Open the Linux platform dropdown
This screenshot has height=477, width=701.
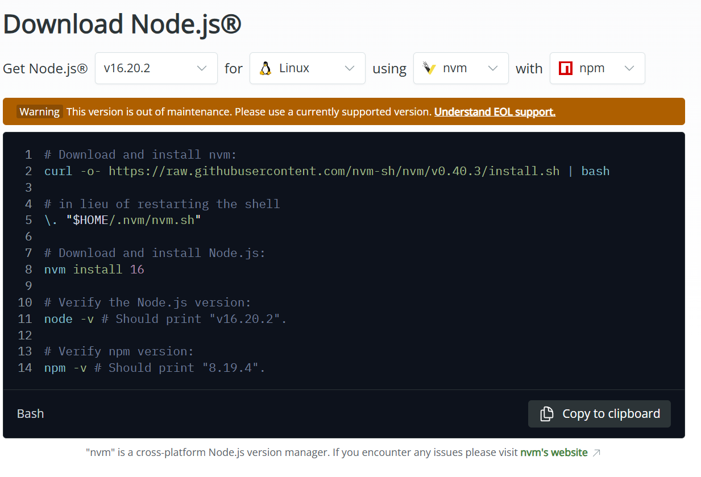point(308,68)
